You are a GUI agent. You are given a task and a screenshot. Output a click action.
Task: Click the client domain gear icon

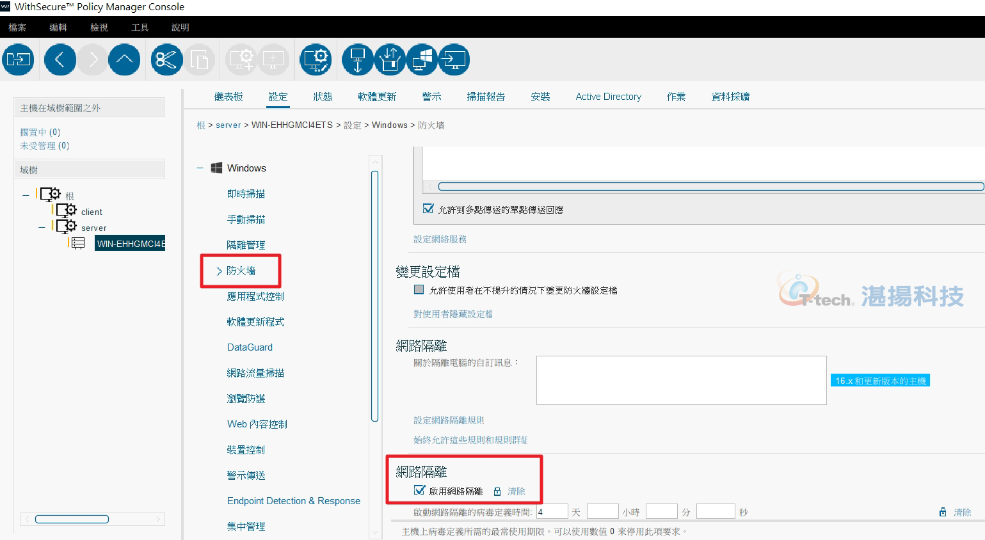tap(67, 210)
